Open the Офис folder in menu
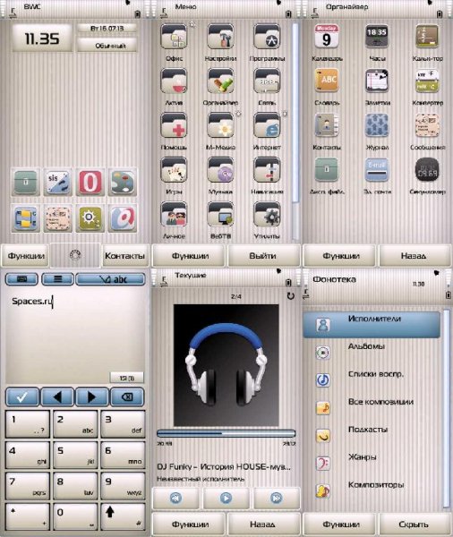 coord(174,37)
